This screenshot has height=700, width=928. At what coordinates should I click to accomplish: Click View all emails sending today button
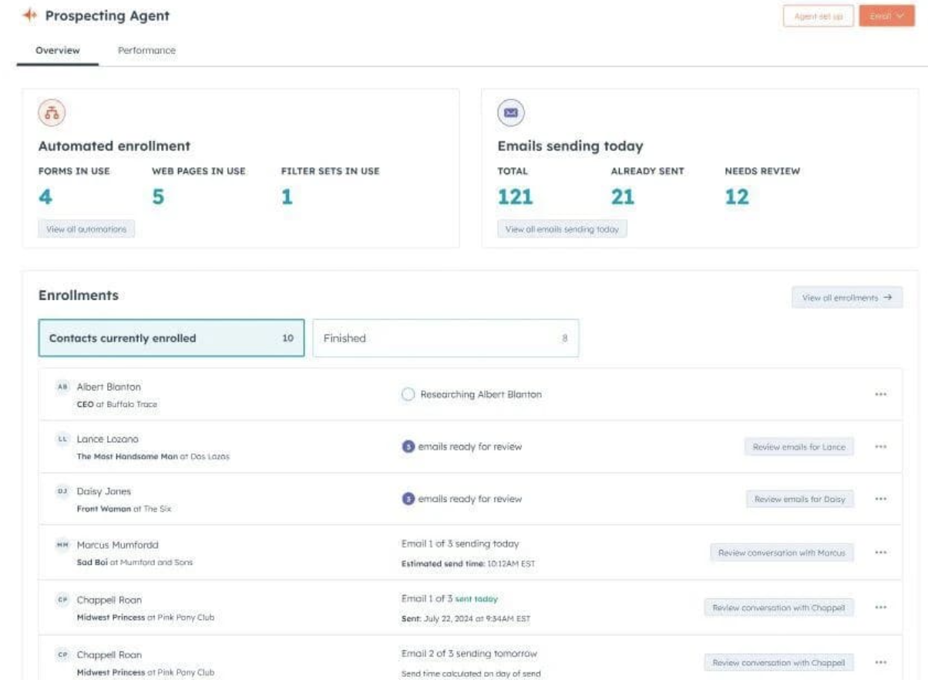[x=562, y=229]
